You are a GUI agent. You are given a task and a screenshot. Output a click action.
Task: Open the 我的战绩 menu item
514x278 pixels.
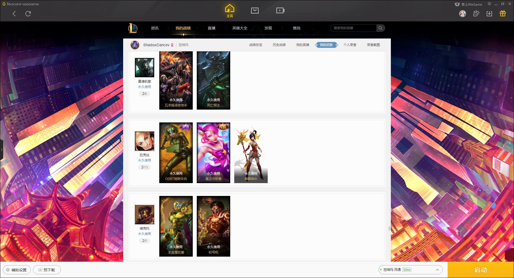click(183, 28)
